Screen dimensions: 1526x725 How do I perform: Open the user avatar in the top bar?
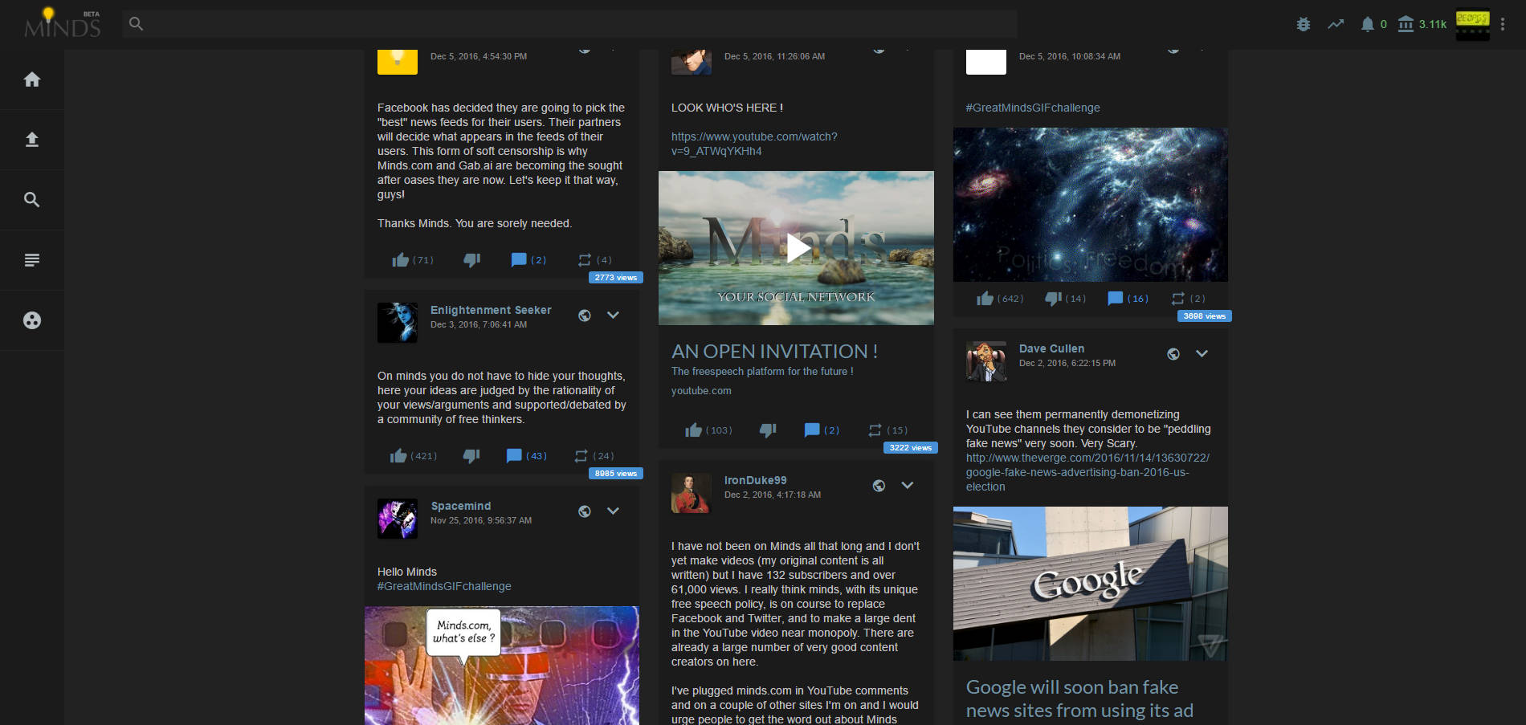(1472, 24)
